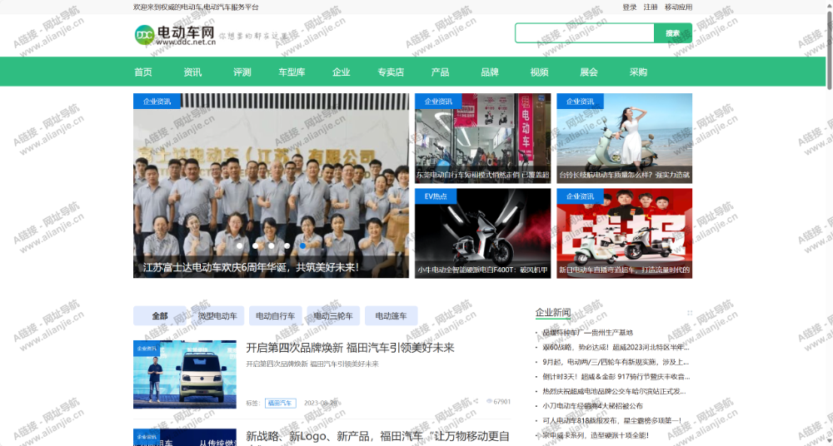Open article 开启第四次品牌焕新 福田汽车引领美好未来

pyautogui.click(x=350, y=349)
